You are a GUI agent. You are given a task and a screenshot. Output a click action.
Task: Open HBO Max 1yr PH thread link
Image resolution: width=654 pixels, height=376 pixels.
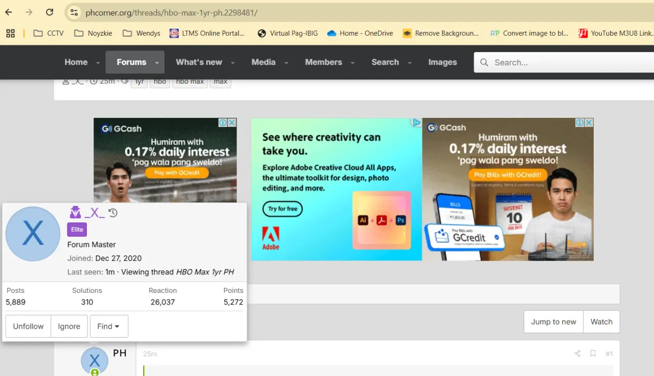tap(205, 272)
